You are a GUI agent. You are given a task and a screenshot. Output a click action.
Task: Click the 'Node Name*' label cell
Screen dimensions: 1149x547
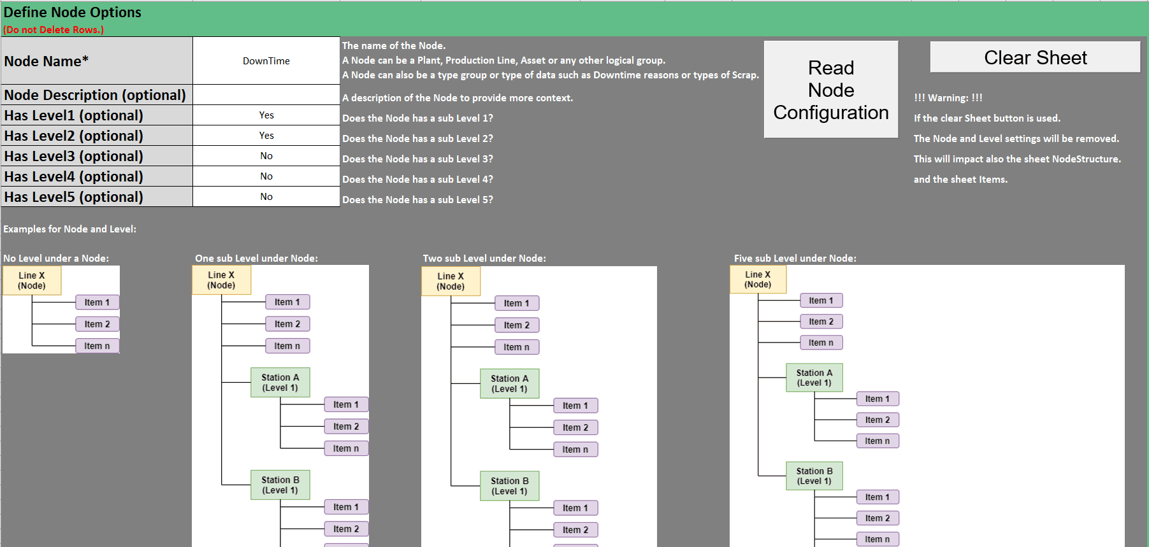[x=96, y=61]
